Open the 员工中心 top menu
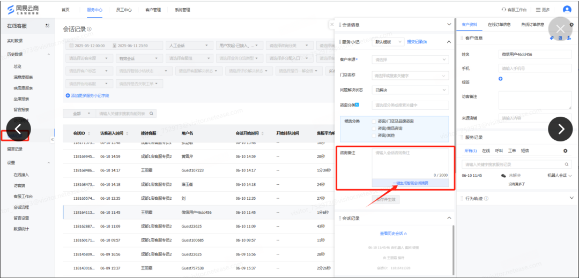The height and width of the screenshot is (278, 579). [x=124, y=10]
